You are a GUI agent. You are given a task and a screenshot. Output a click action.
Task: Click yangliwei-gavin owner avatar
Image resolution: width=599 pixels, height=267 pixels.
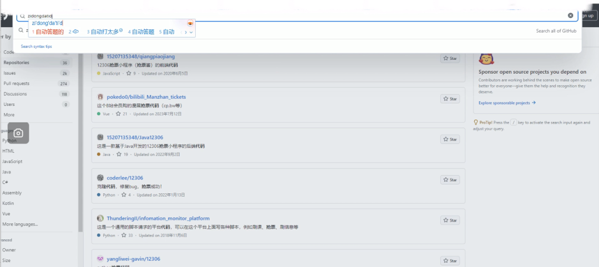pyautogui.click(x=100, y=259)
